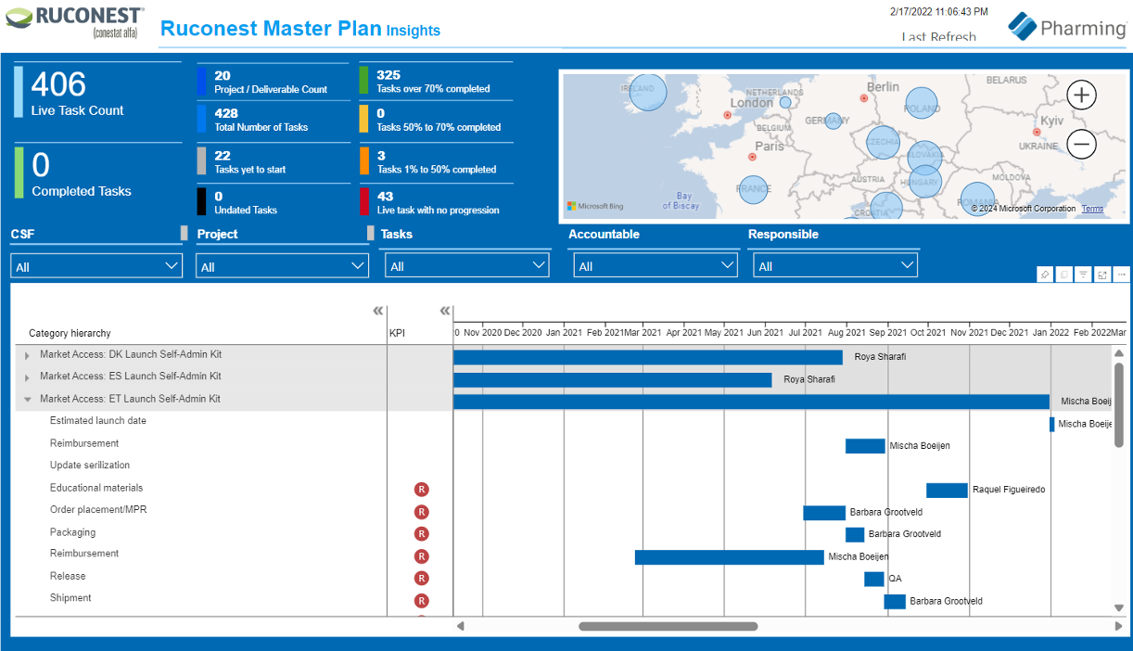The height and width of the screenshot is (651, 1133).
Task: Click the Ruconest logo
Action: (x=77, y=21)
